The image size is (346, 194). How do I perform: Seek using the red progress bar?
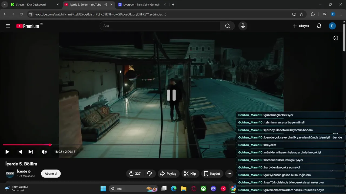[26, 145]
